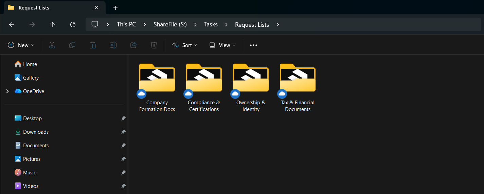Navigate to Tasks breadcrumb

(211, 24)
